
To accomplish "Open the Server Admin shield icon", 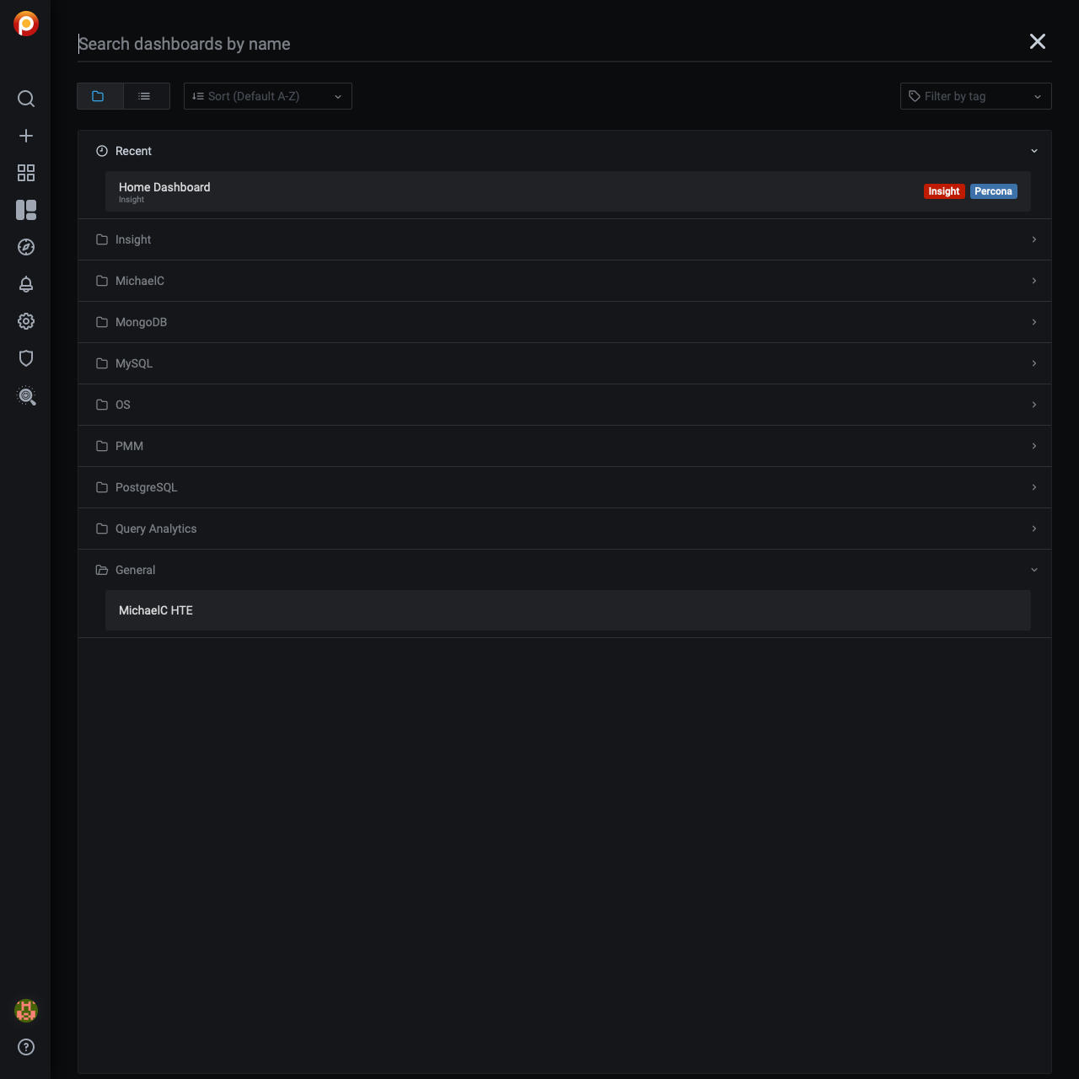I will coord(26,358).
